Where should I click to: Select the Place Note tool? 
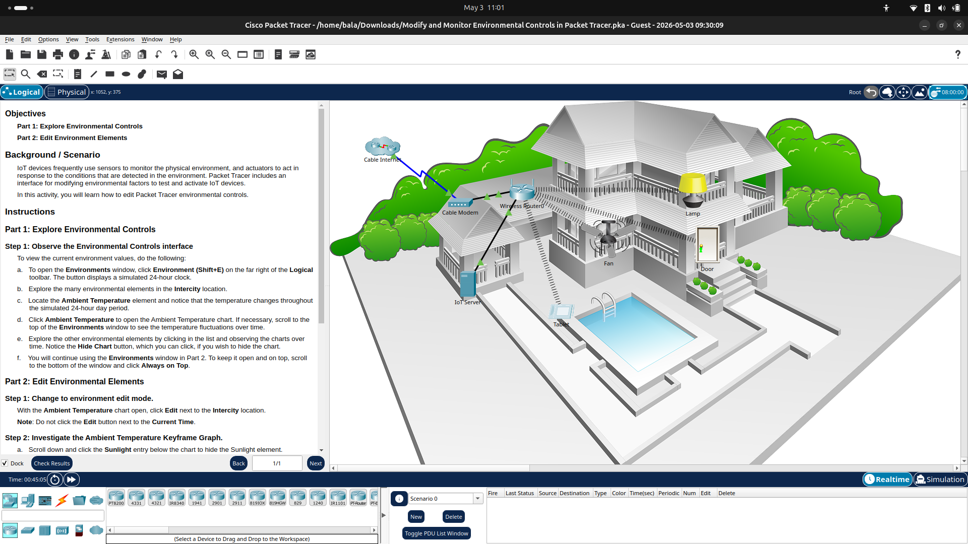pos(78,74)
